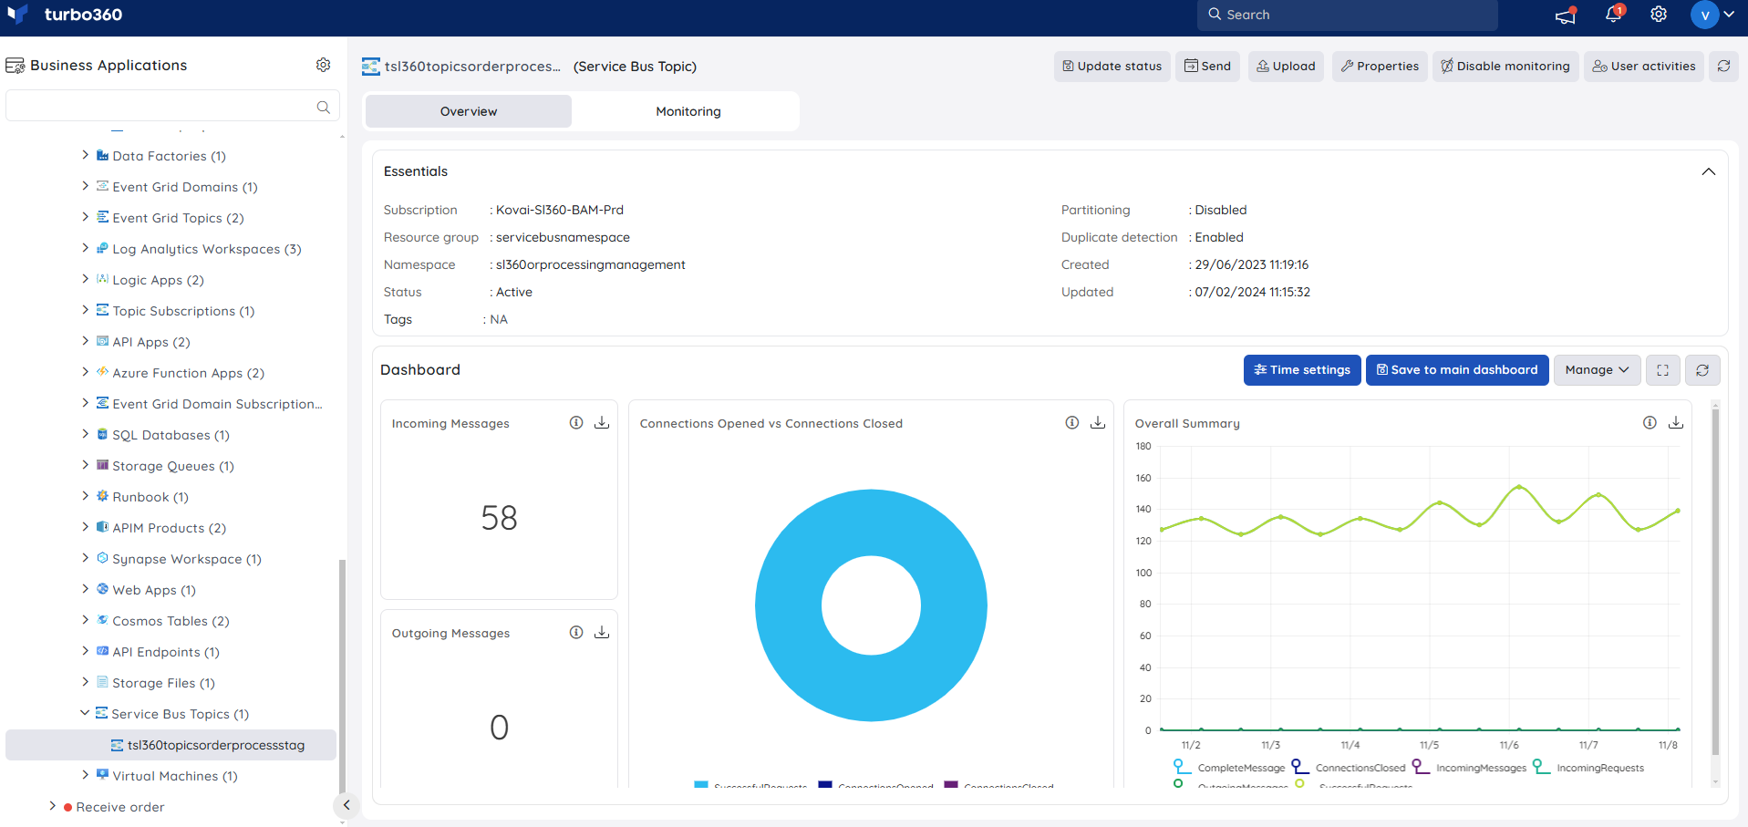Refresh the dashboard widgets
The height and width of the screenshot is (827, 1748).
pyautogui.click(x=1702, y=370)
